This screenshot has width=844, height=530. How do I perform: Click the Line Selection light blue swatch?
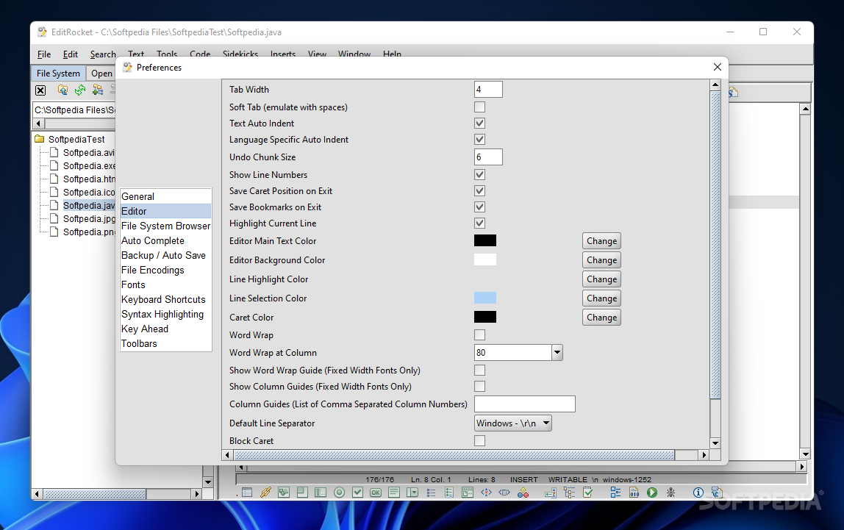click(485, 298)
